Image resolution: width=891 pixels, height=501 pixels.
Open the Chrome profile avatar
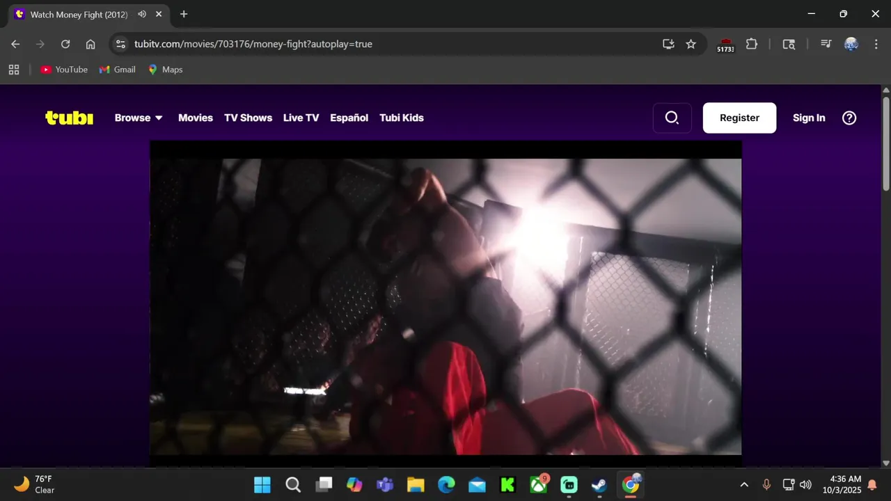coord(851,44)
